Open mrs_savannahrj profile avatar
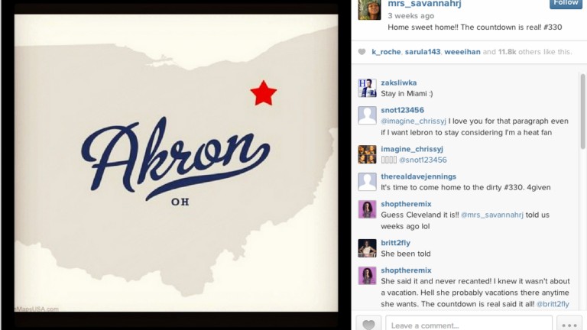This screenshot has width=587, height=330. pos(369,9)
